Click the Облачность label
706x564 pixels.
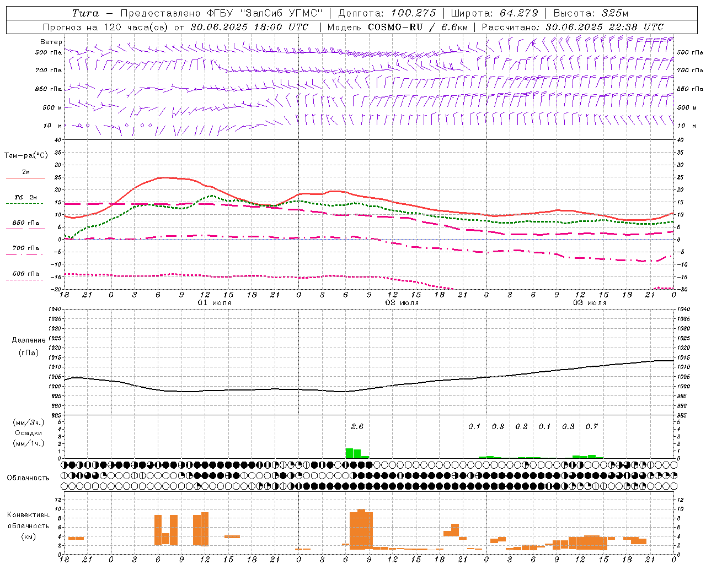click(28, 478)
